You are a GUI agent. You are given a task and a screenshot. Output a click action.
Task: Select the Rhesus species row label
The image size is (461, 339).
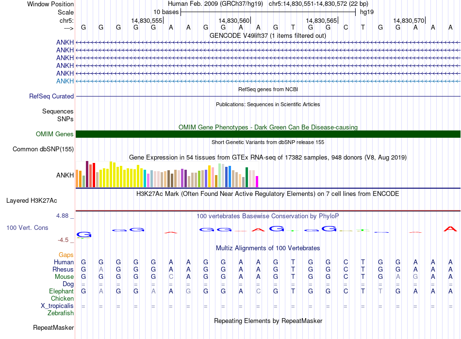[x=64, y=270]
